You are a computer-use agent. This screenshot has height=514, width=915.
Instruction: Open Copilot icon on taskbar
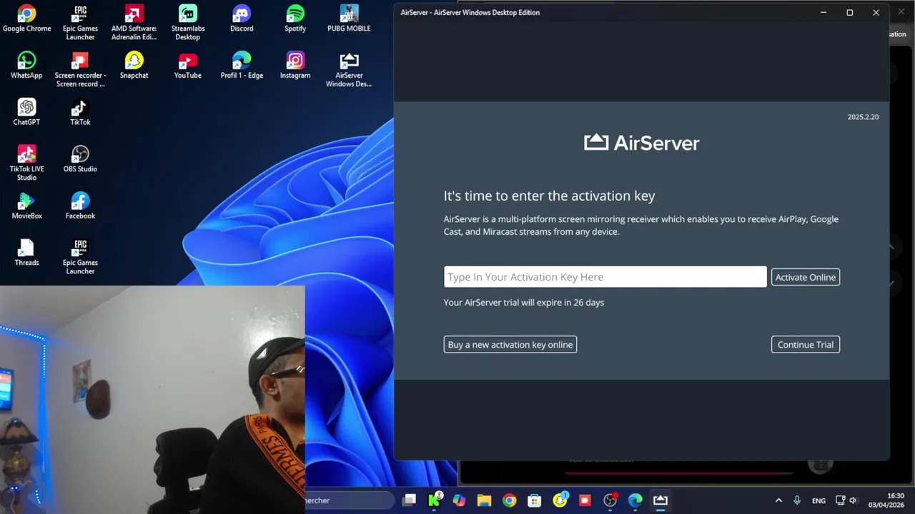pyautogui.click(x=459, y=500)
